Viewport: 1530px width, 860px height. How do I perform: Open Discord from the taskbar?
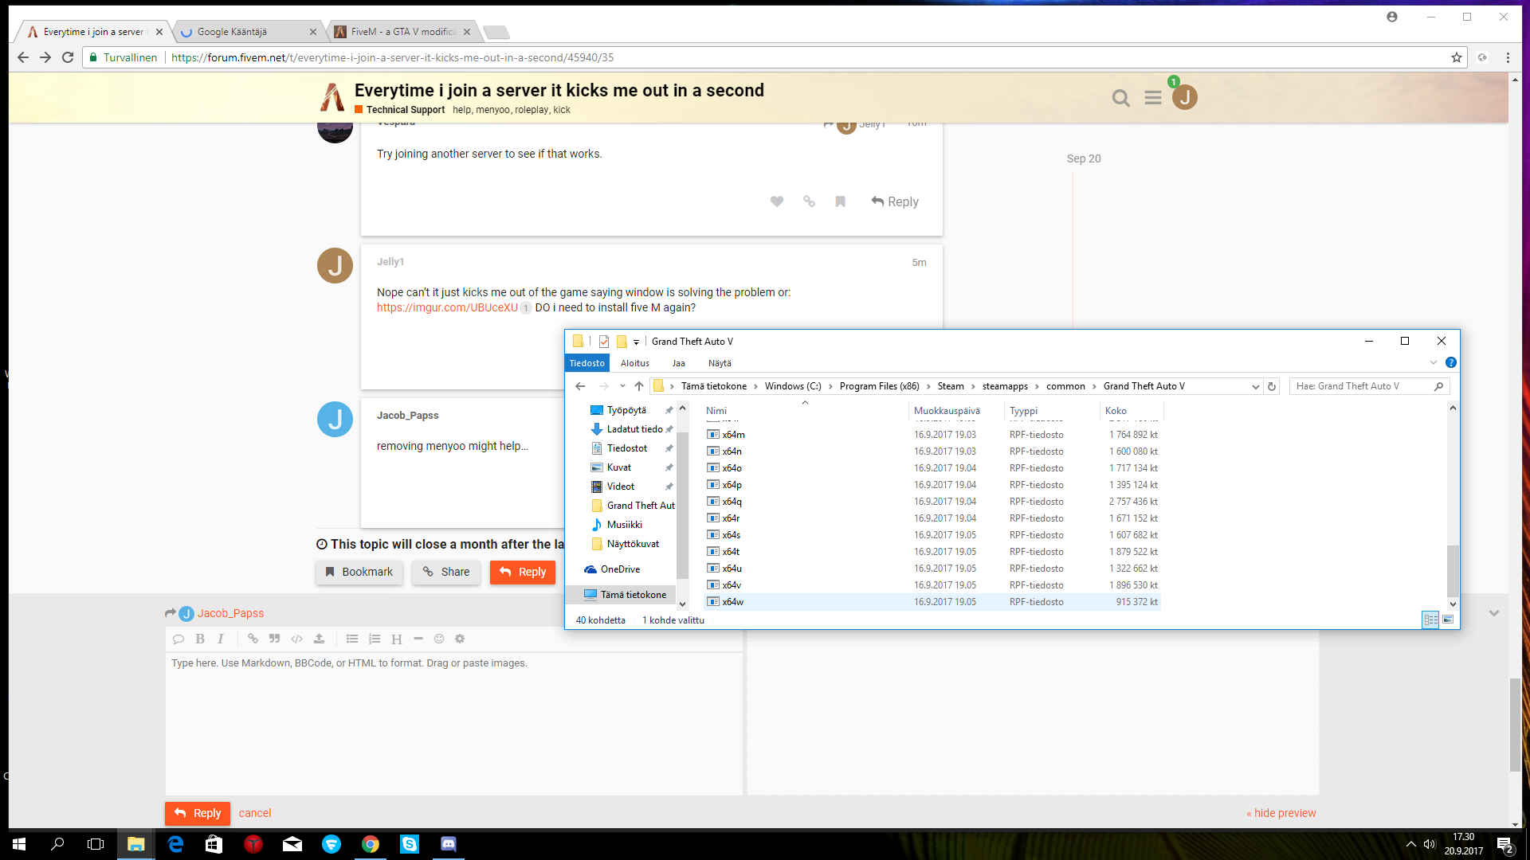pos(449,844)
